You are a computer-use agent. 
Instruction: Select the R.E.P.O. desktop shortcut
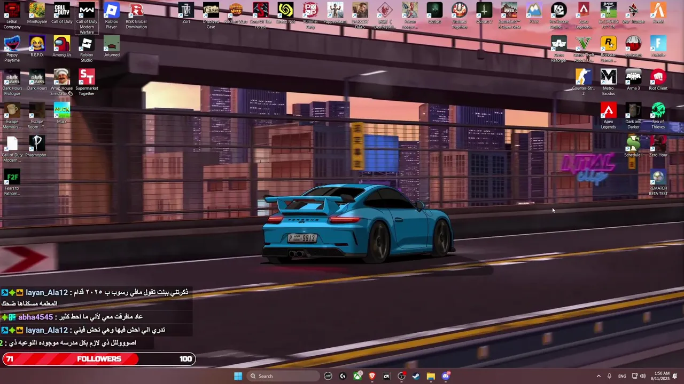37,46
